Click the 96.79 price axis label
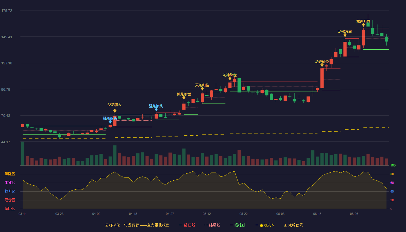 [7, 90]
